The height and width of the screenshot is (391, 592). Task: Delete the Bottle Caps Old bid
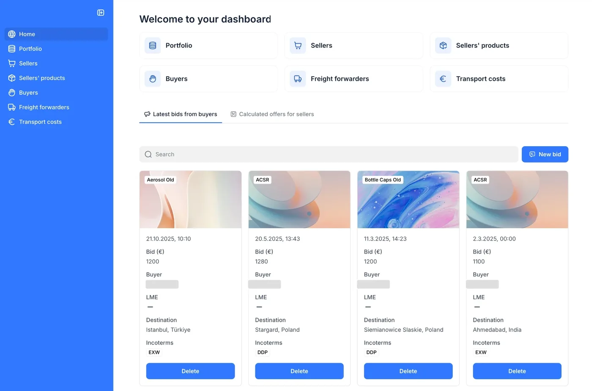tap(408, 371)
